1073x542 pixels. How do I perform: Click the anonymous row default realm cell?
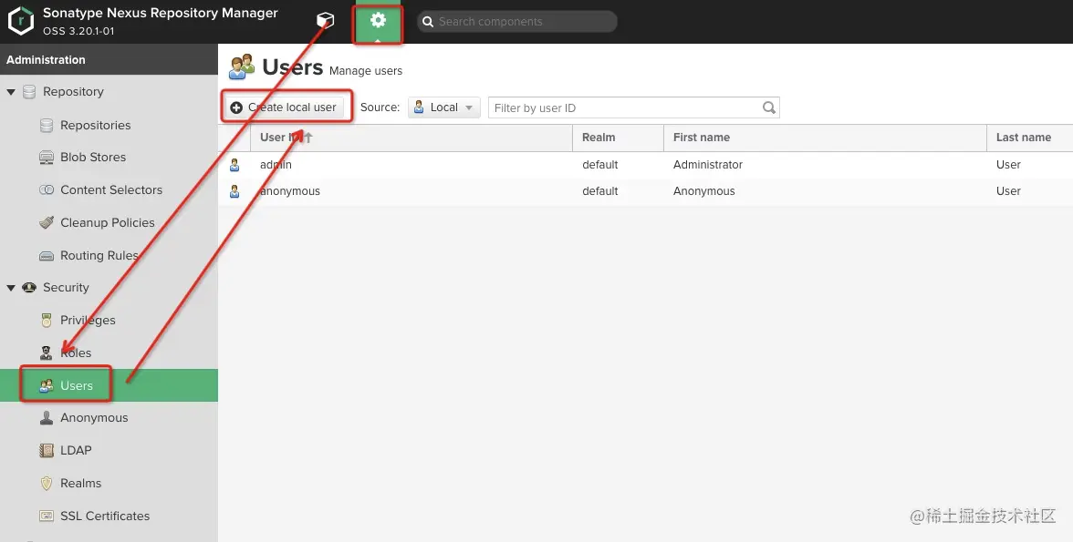(600, 191)
